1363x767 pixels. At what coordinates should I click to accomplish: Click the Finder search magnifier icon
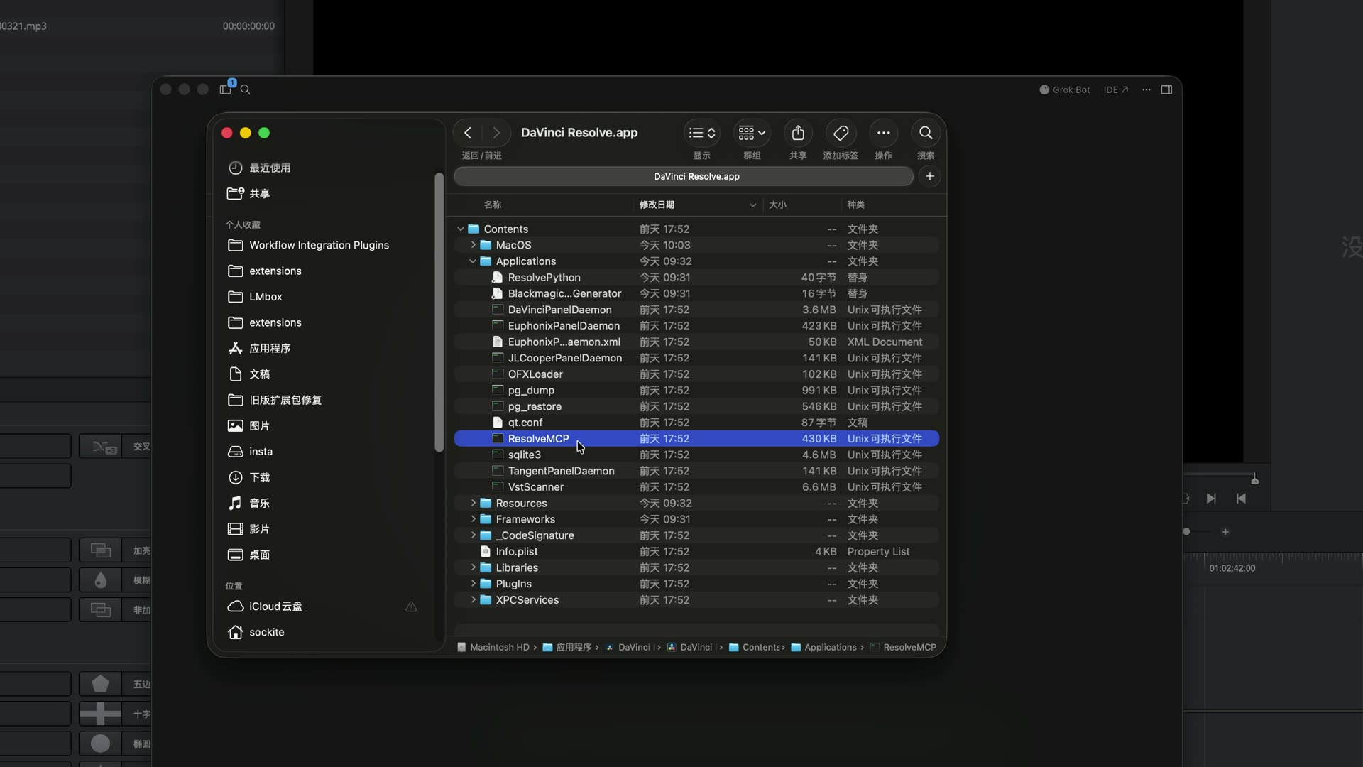[926, 133]
